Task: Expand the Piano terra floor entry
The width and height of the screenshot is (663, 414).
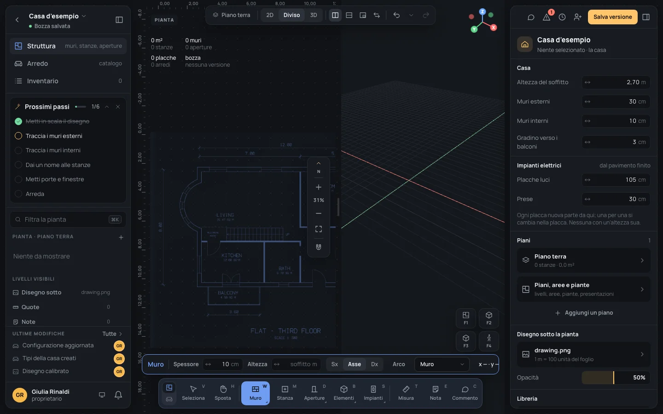Action: [x=584, y=260]
